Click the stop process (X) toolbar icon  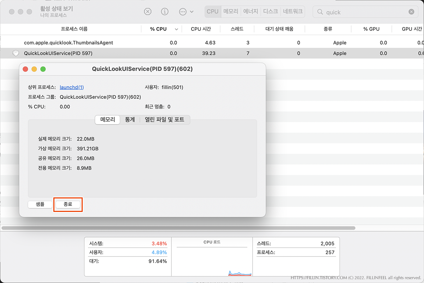click(148, 12)
